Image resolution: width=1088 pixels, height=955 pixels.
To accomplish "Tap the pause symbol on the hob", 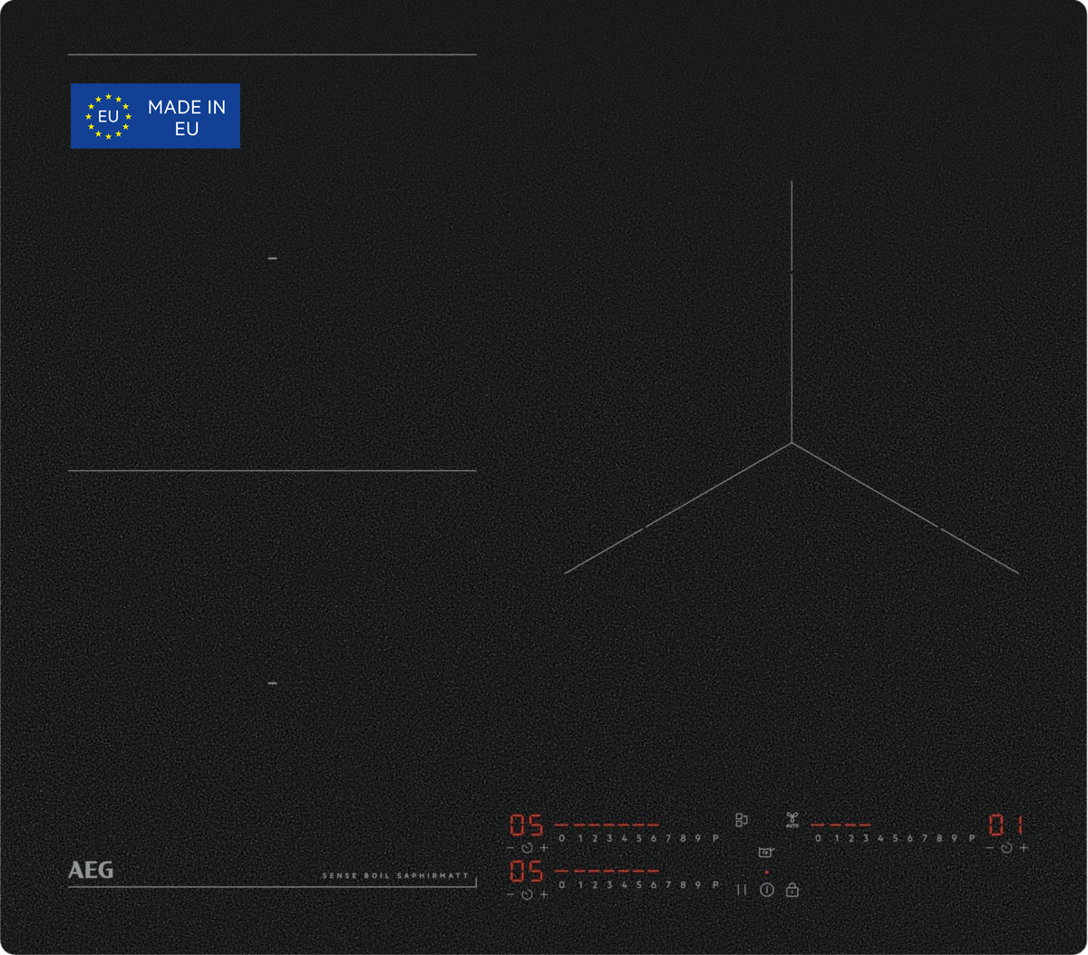I will coord(742,891).
